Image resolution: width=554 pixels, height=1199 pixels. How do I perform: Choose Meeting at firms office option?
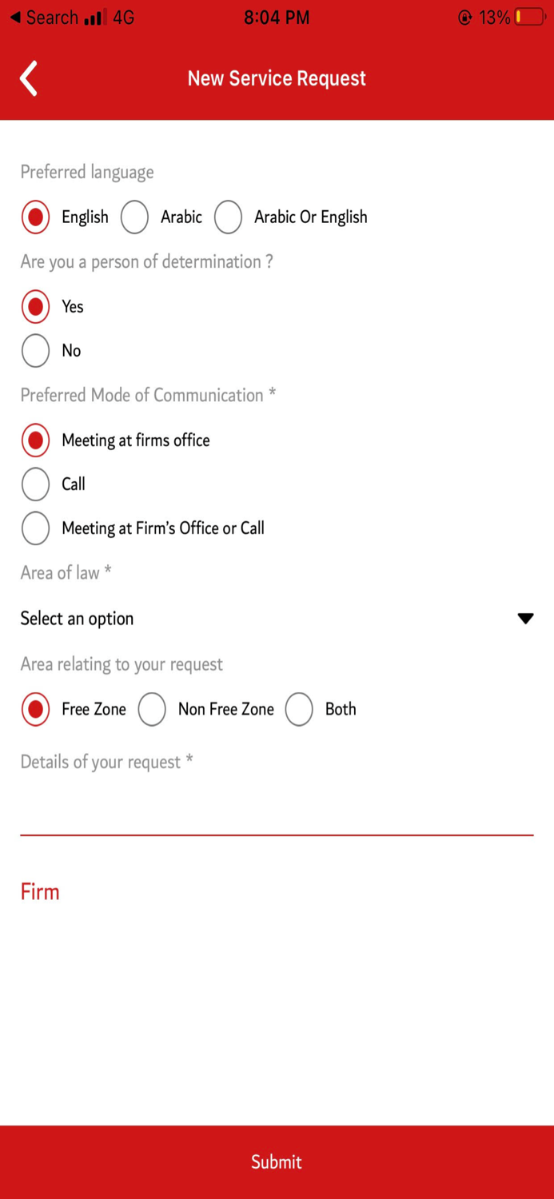[x=36, y=440]
